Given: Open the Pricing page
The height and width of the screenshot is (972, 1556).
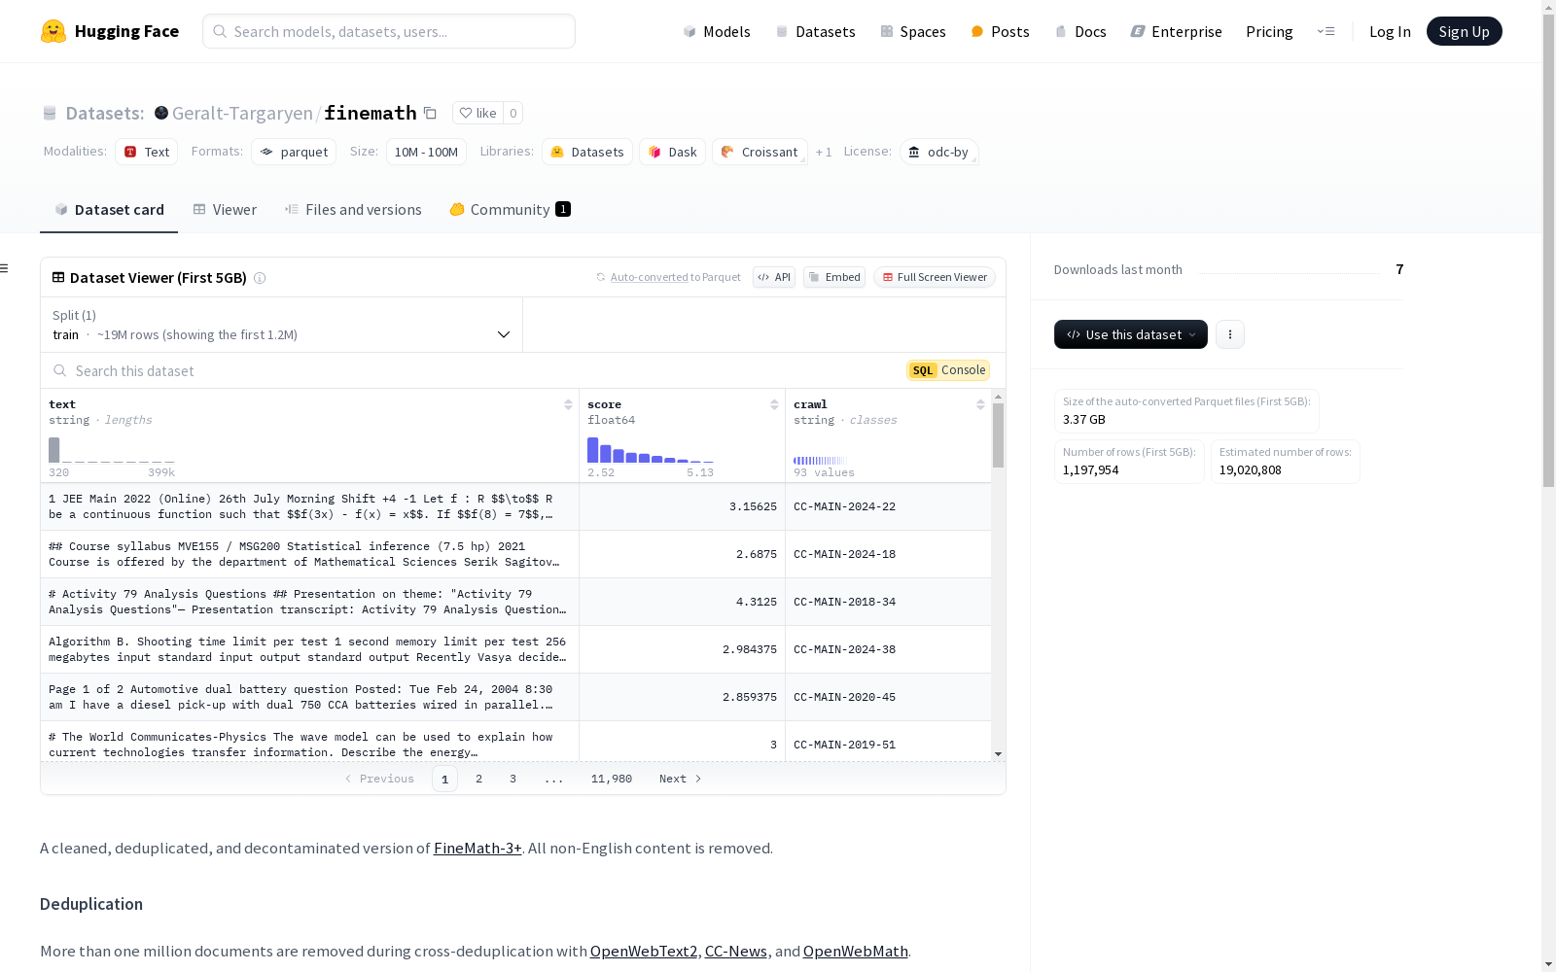Looking at the screenshot, I should [x=1269, y=31].
